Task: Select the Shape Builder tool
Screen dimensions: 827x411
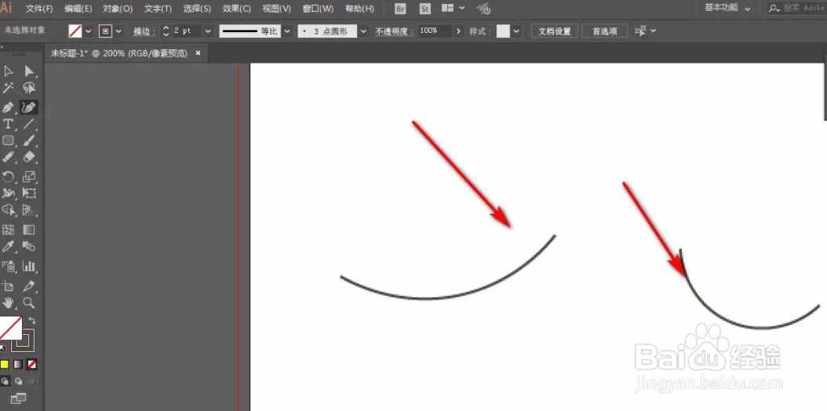Action: tap(8, 209)
